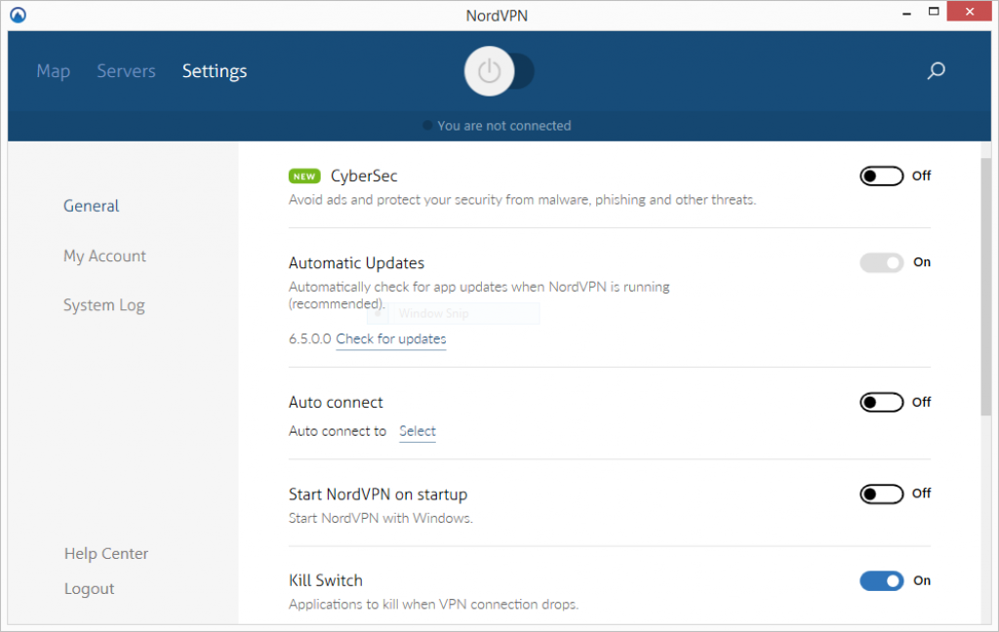
Task: Click the settings vertical scrollbar thumb
Action: [x=985, y=287]
